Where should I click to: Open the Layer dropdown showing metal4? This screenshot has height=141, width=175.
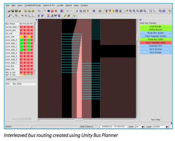167,127
